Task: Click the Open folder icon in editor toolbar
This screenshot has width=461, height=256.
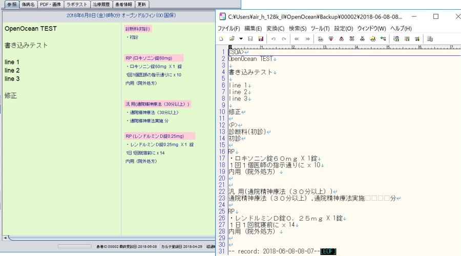Action: tap(232, 39)
